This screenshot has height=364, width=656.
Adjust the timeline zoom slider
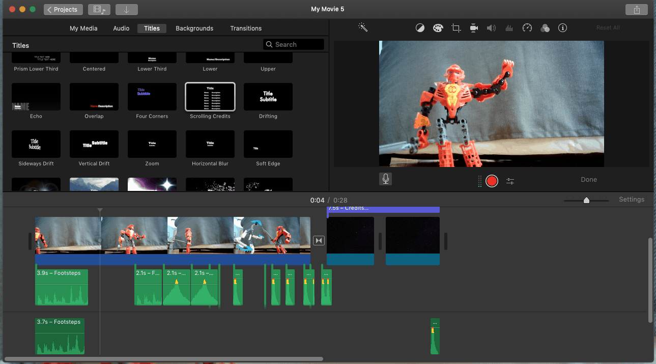click(586, 201)
